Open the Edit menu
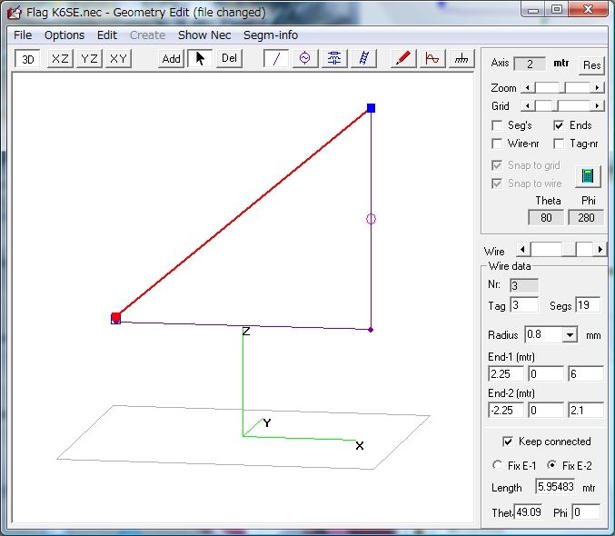This screenshot has width=615, height=536. [107, 35]
